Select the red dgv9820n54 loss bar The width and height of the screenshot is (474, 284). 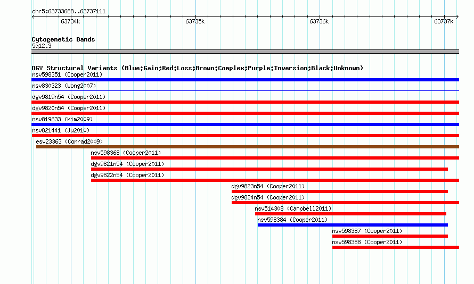[245, 113]
